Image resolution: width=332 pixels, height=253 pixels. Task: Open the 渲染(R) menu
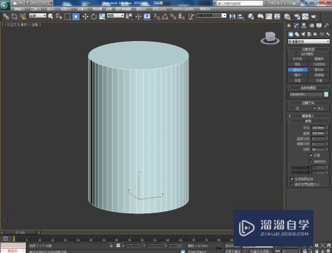pos(141,9)
